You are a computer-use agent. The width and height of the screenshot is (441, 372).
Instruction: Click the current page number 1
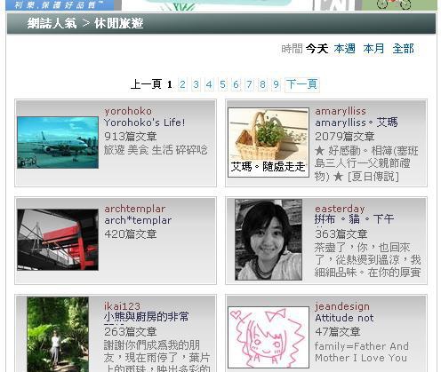[x=170, y=84]
